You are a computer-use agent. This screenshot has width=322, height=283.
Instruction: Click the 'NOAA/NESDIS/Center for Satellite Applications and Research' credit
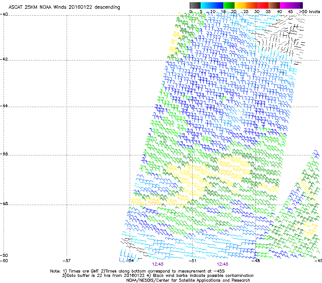[188, 280]
